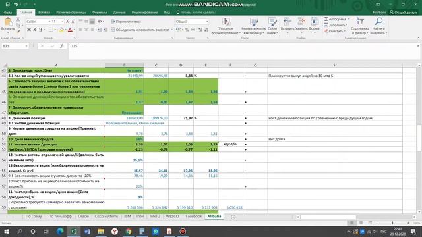
Task: Delete cells with Удалить button
Action: pyautogui.click(x=301, y=25)
